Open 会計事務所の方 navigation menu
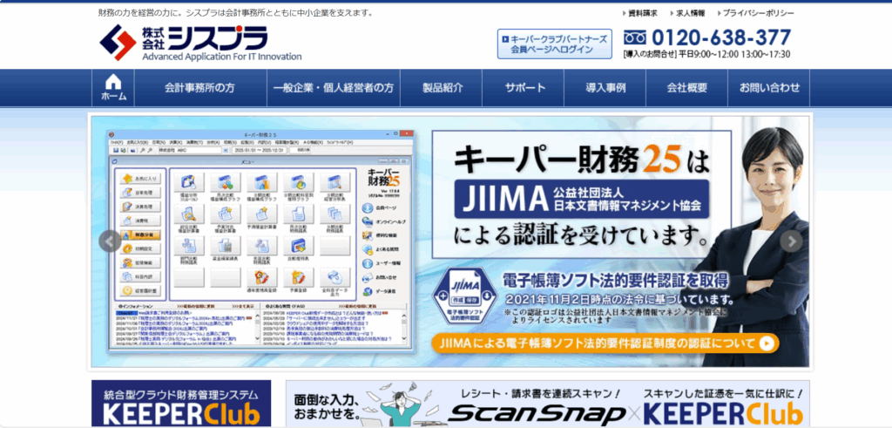Screen dimensions: 892x428 pyautogui.click(x=199, y=88)
